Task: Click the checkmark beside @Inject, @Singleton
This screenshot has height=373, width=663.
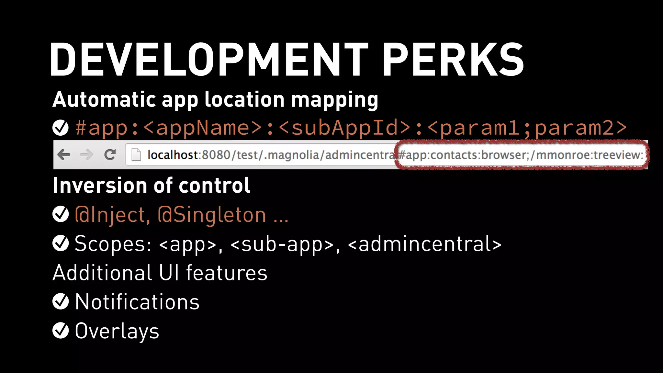Action: 61,214
